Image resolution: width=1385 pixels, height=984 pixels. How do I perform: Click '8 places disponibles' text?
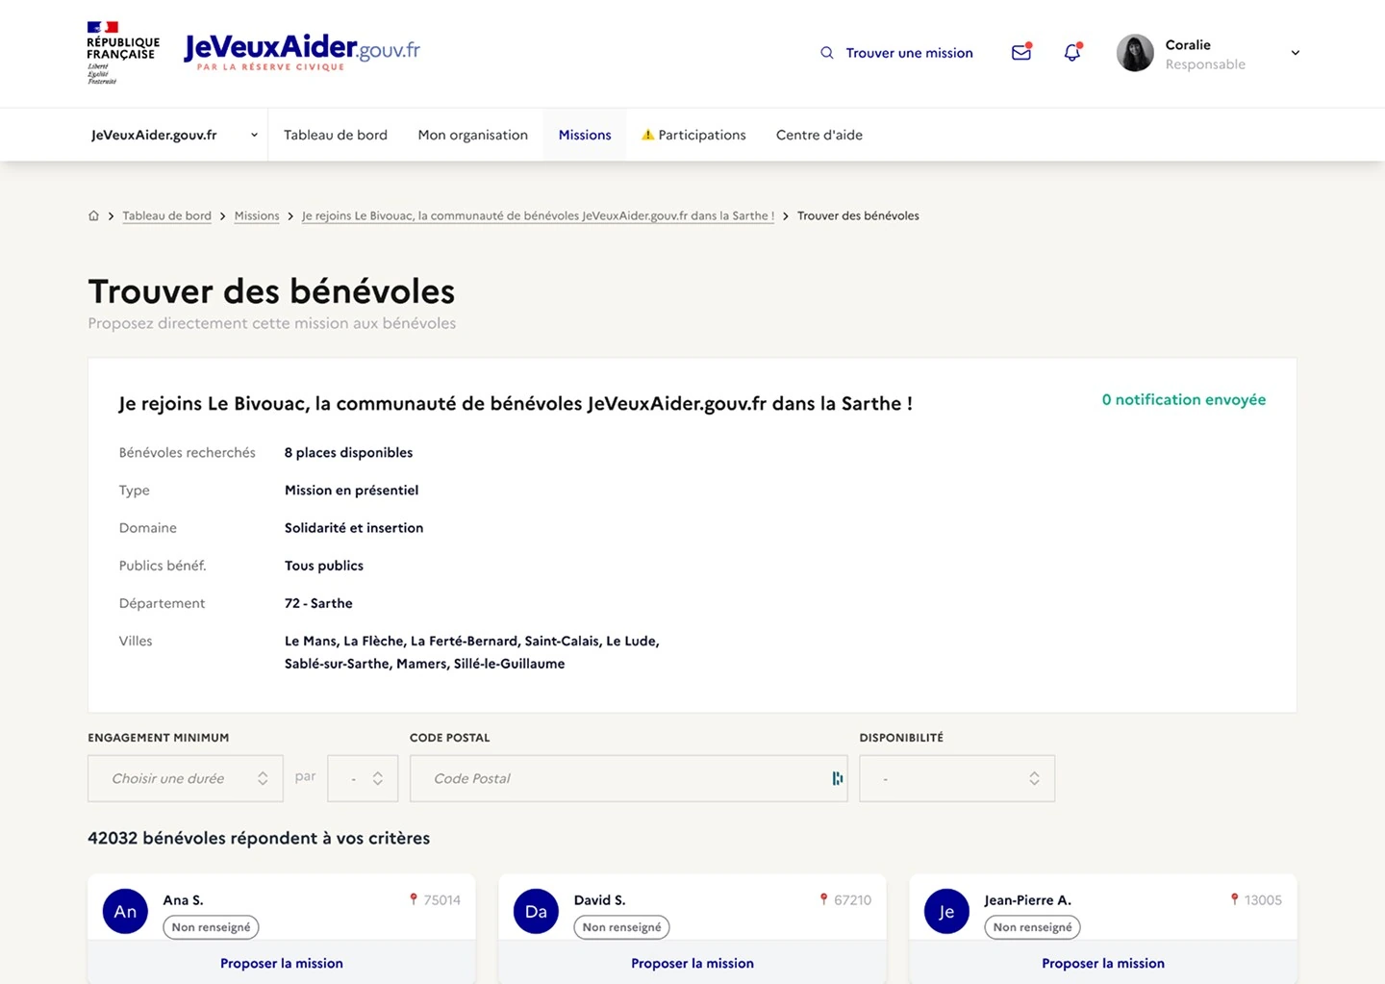click(x=348, y=452)
